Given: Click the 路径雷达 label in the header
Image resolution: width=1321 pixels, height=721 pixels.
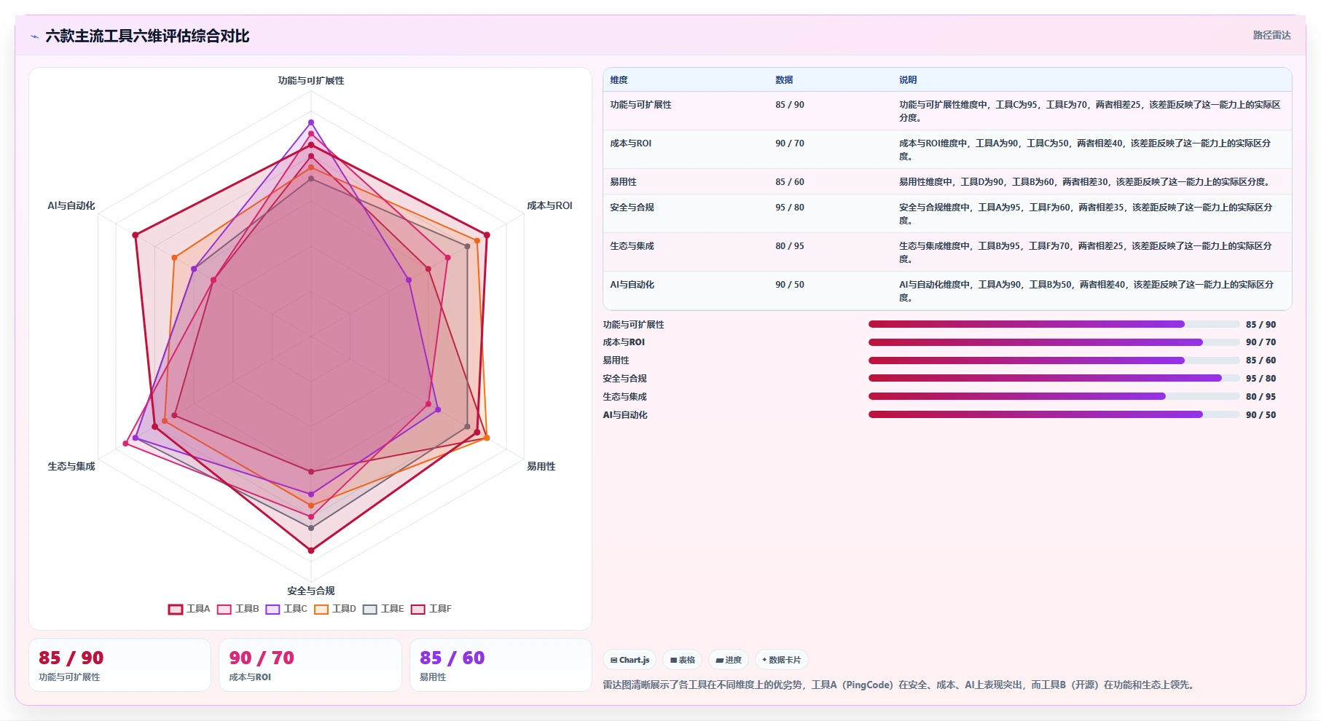Looking at the screenshot, I should [1271, 35].
